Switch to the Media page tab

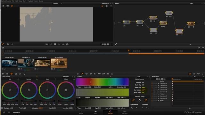point(81,112)
